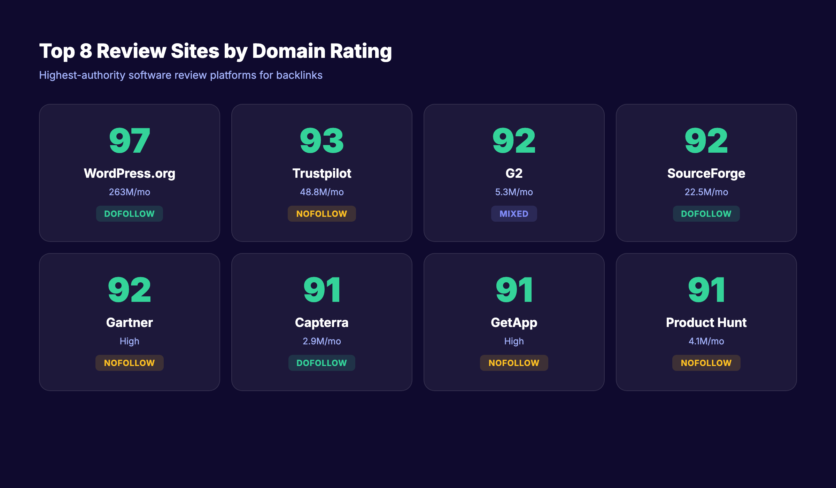Click the Capterra site name link
Image resolution: width=836 pixels, height=488 pixels.
[322, 323]
